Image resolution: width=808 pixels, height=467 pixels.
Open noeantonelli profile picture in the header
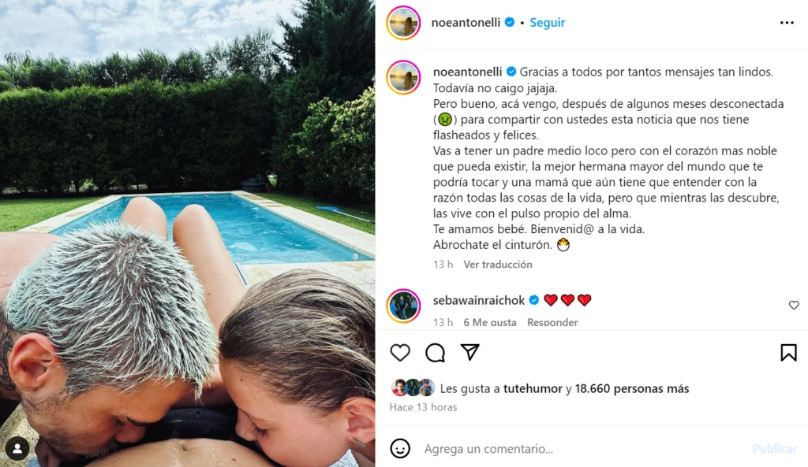click(x=403, y=23)
